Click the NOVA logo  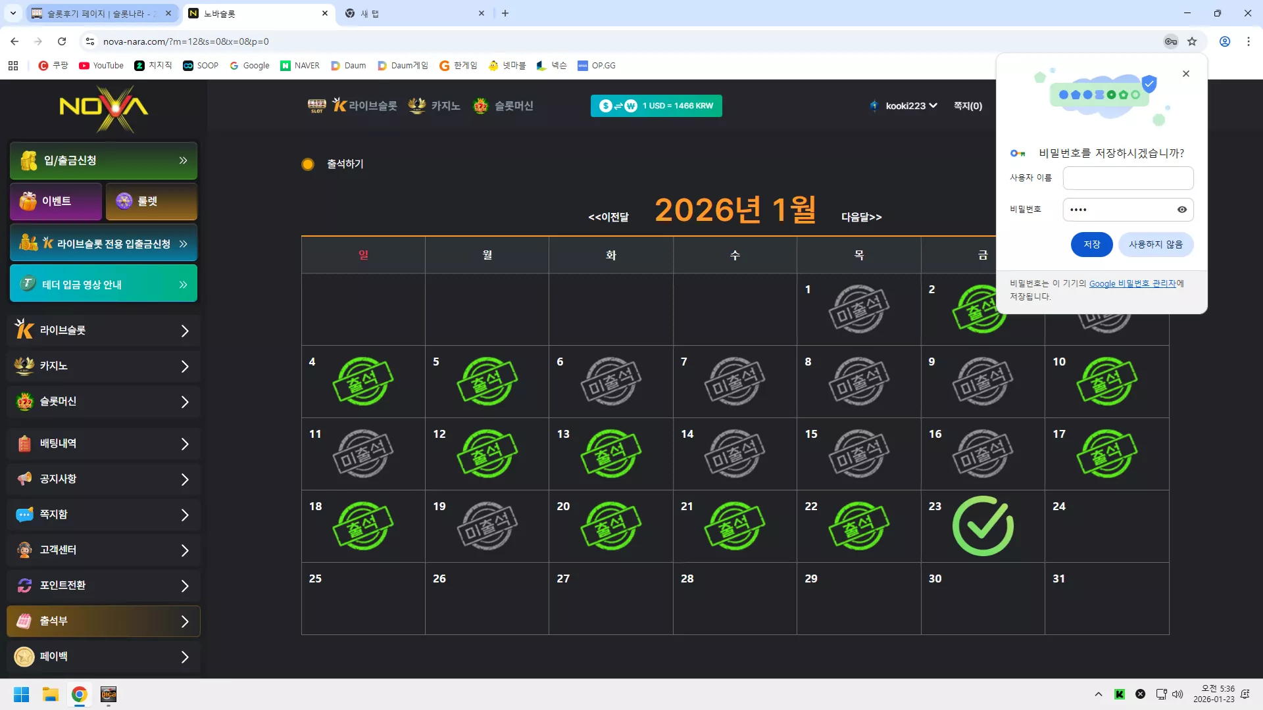(x=104, y=109)
